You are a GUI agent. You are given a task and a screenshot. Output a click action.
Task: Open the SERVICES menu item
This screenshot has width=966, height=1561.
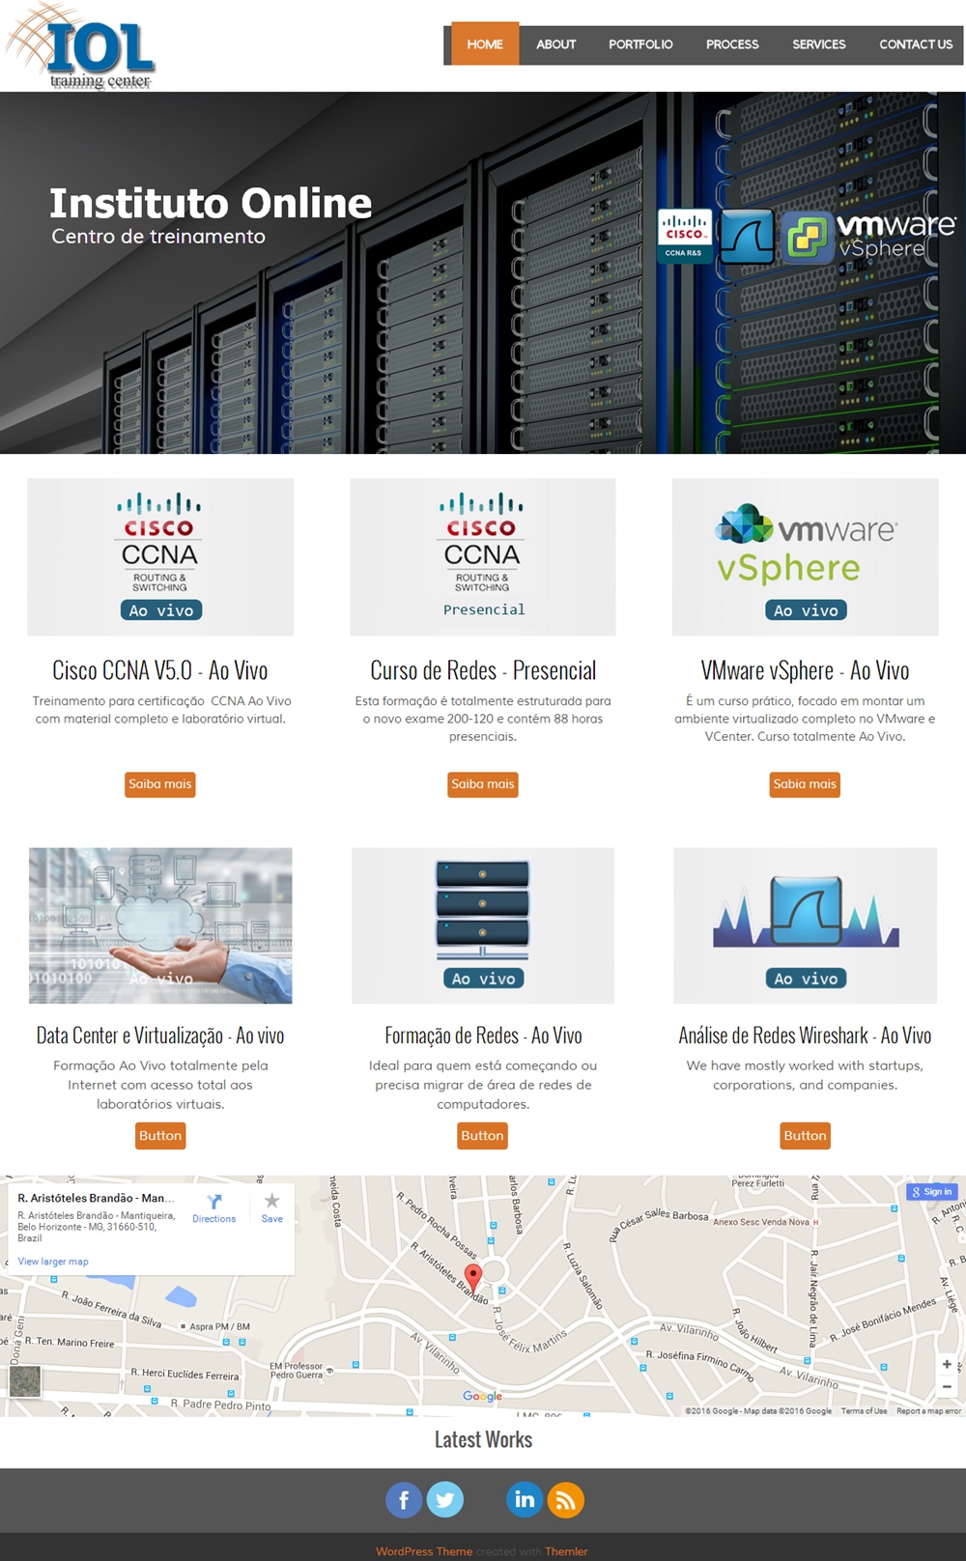(819, 44)
